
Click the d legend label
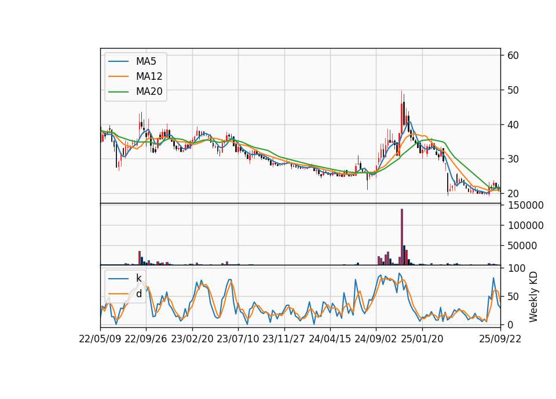[x=139, y=294]
